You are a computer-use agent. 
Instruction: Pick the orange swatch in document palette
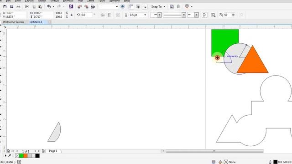tap(26, 156)
